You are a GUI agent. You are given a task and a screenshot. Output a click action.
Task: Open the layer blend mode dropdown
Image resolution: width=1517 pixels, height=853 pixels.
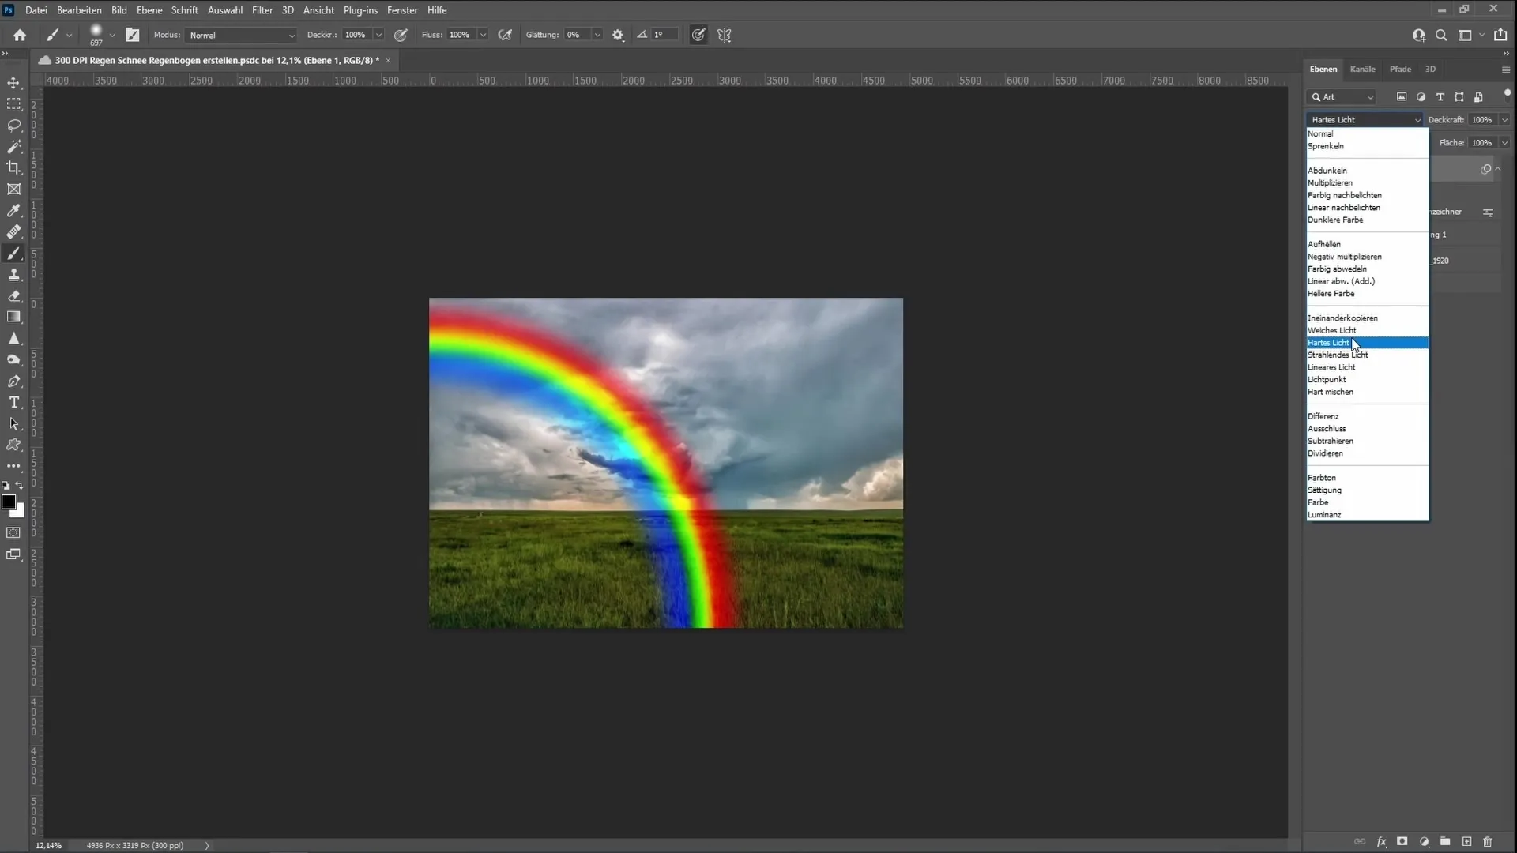tap(1365, 120)
